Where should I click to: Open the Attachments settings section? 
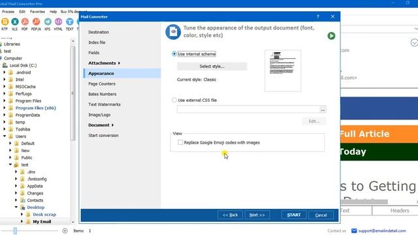104,63
